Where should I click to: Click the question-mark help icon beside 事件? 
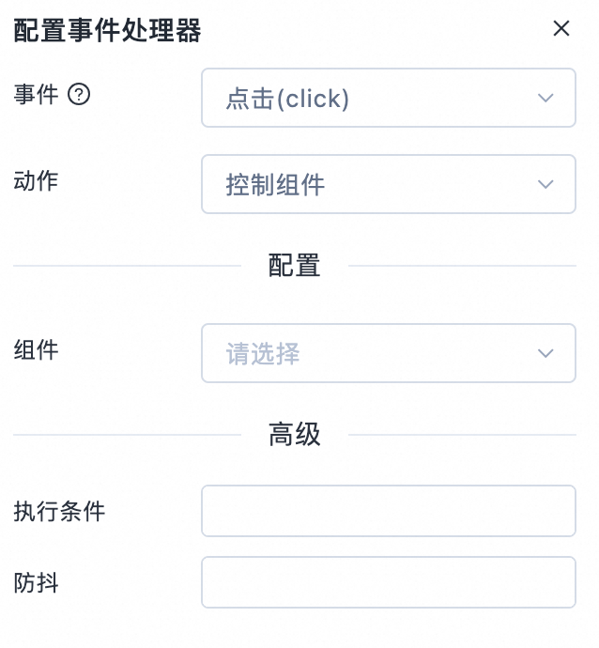(79, 94)
